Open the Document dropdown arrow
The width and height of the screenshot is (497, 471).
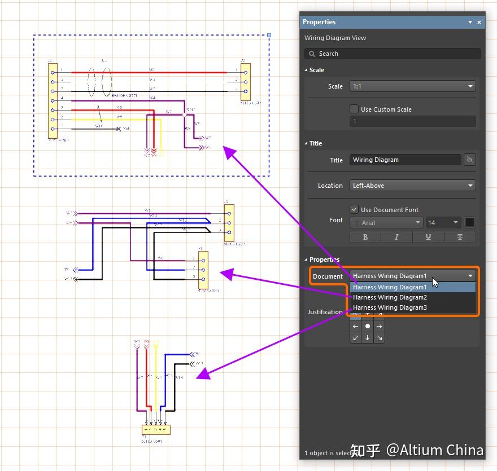(x=470, y=276)
